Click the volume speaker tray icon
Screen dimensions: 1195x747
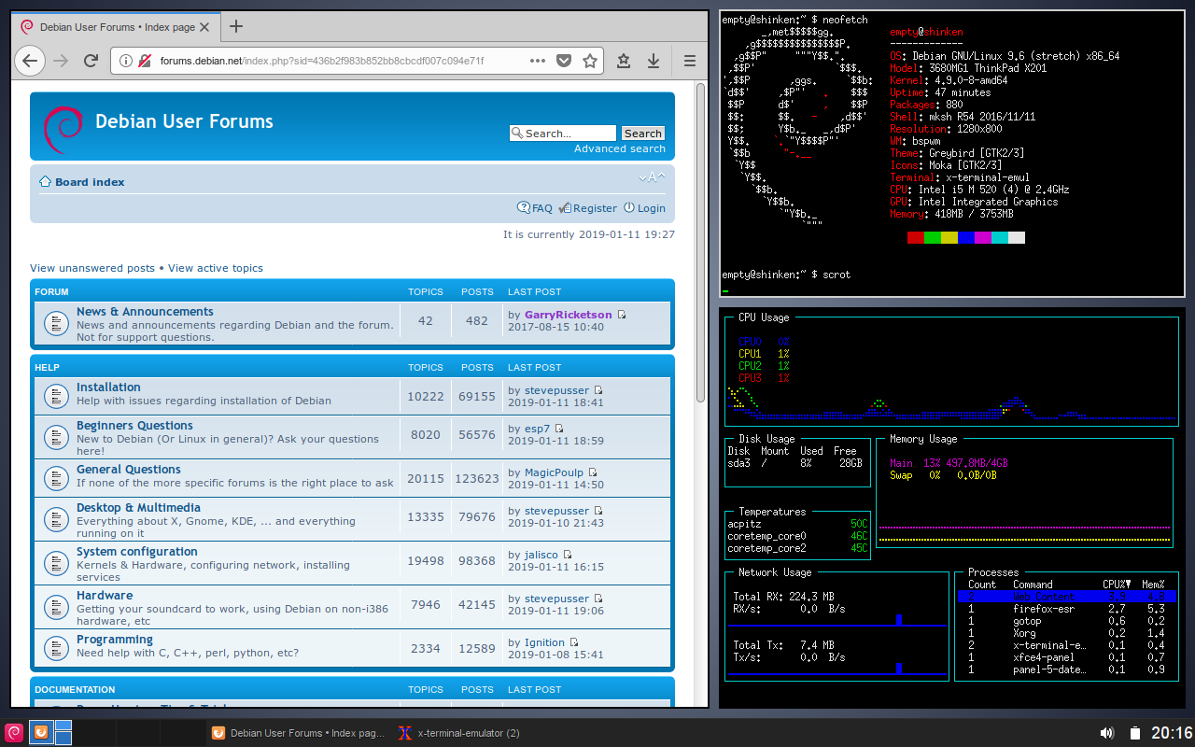tap(1107, 733)
